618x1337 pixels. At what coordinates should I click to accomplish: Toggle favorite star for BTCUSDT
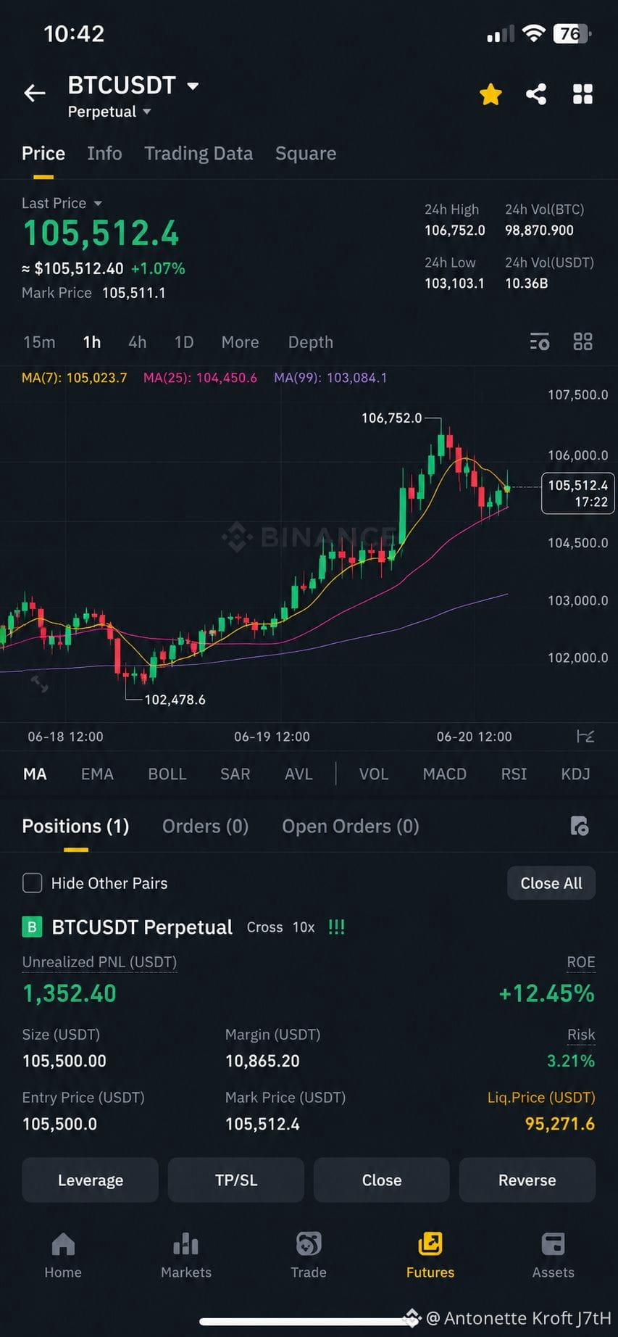pyautogui.click(x=490, y=94)
